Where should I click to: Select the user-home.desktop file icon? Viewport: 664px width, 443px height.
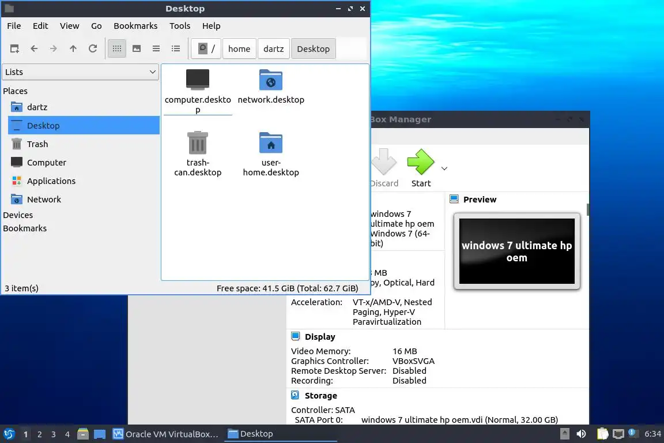271,142
